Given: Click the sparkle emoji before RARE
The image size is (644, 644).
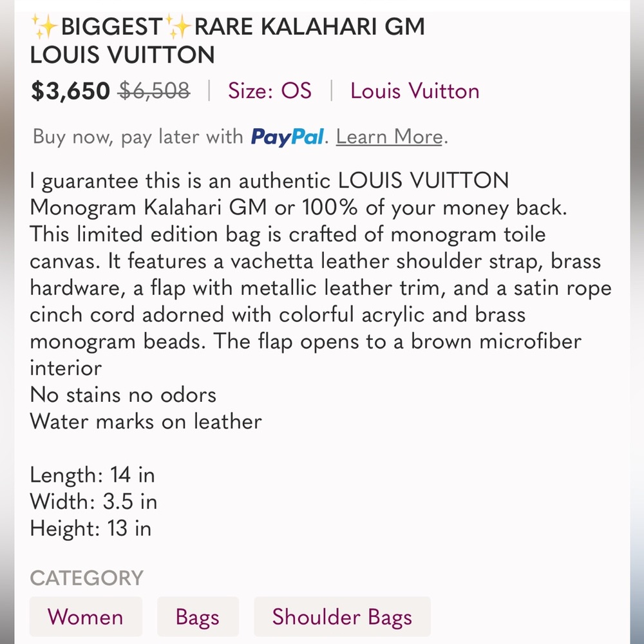Looking at the screenshot, I should pyautogui.click(x=178, y=28).
